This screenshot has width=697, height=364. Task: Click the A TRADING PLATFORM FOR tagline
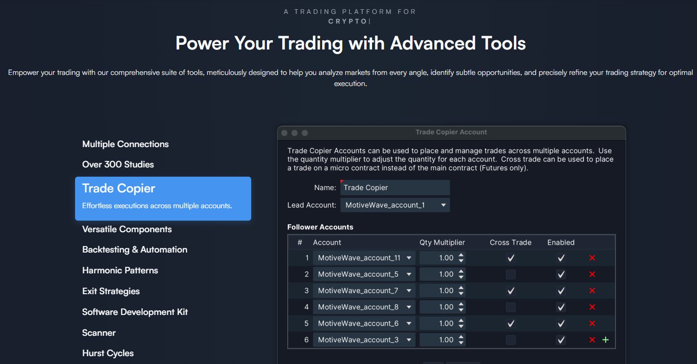pyautogui.click(x=350, y=12)
